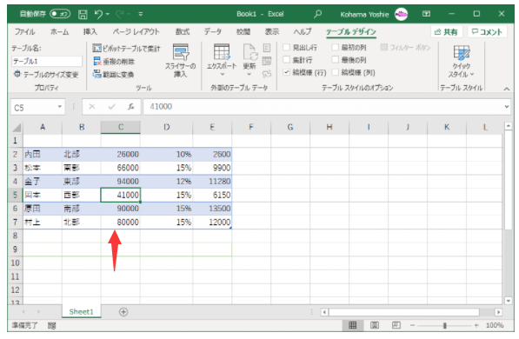Open Export dropdown arrow
519x339 pixels.
(x=222, y=74)
